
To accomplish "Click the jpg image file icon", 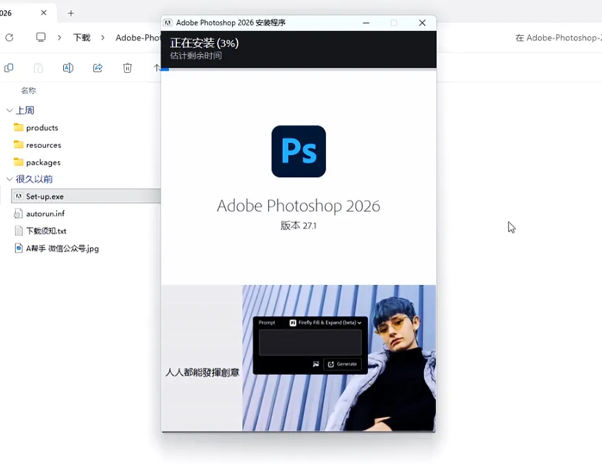I will (19, 248).
